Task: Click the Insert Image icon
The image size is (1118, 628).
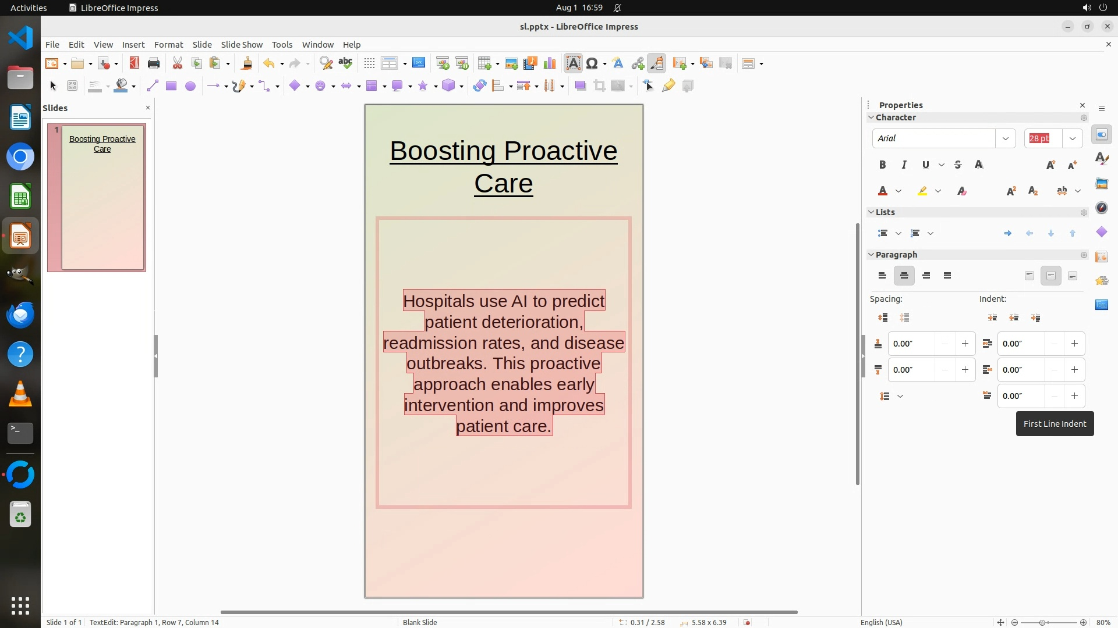Action: pos(511,63)
